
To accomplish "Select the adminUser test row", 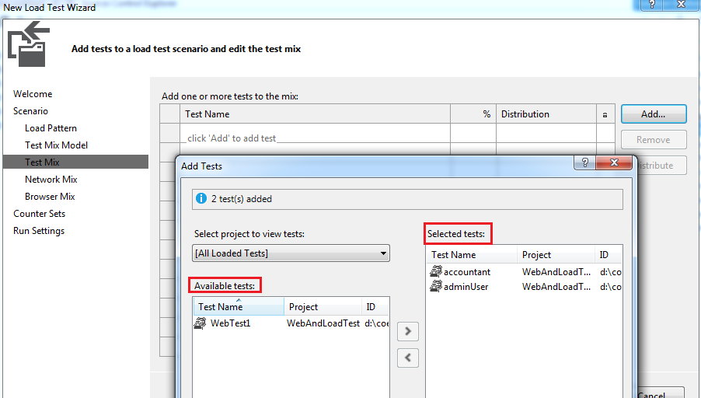I will tap(524, 287).
